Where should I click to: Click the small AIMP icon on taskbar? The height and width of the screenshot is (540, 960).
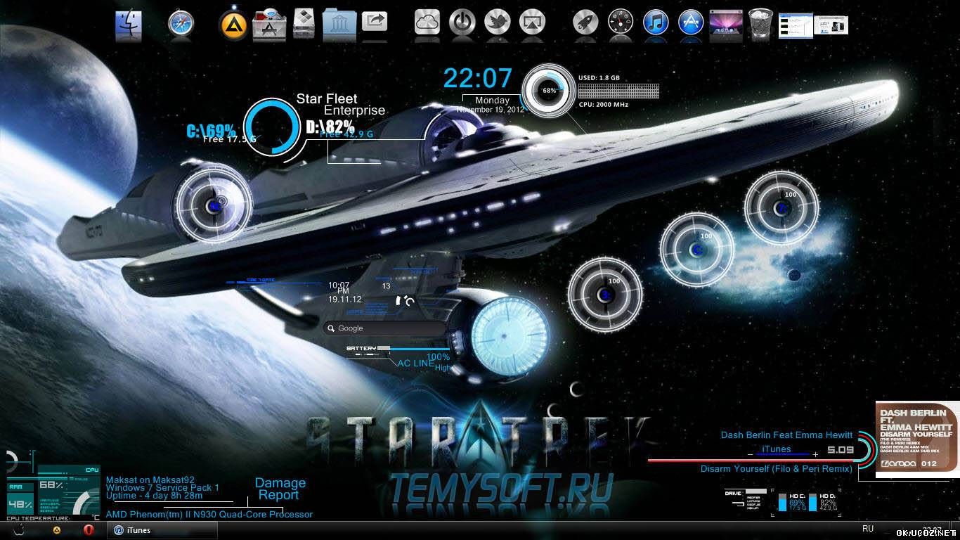click(56, 530)
